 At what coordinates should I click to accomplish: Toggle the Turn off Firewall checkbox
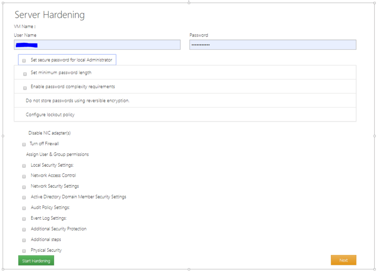pos(24,144)
